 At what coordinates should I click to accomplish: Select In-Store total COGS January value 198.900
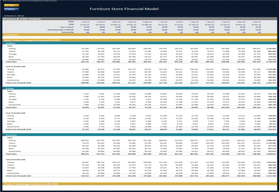click(85, 83)
